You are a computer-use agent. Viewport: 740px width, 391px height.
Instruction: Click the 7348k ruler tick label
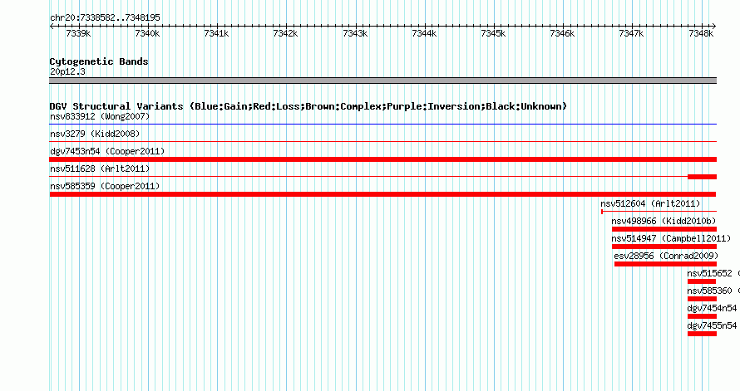click(701, 33)
